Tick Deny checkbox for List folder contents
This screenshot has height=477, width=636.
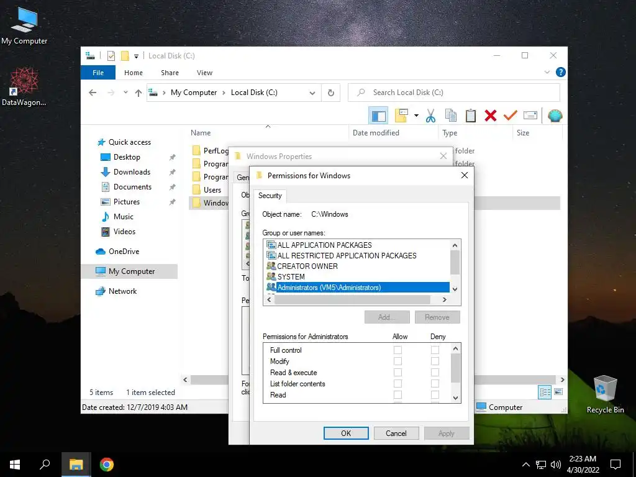click(435, 383)
